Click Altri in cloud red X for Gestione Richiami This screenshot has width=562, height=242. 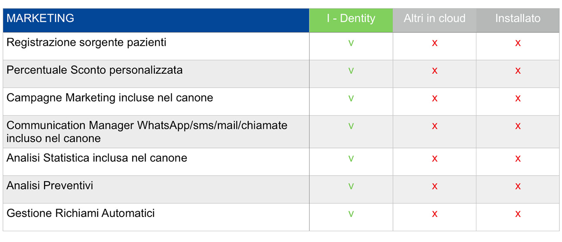[x=434, y=214]
